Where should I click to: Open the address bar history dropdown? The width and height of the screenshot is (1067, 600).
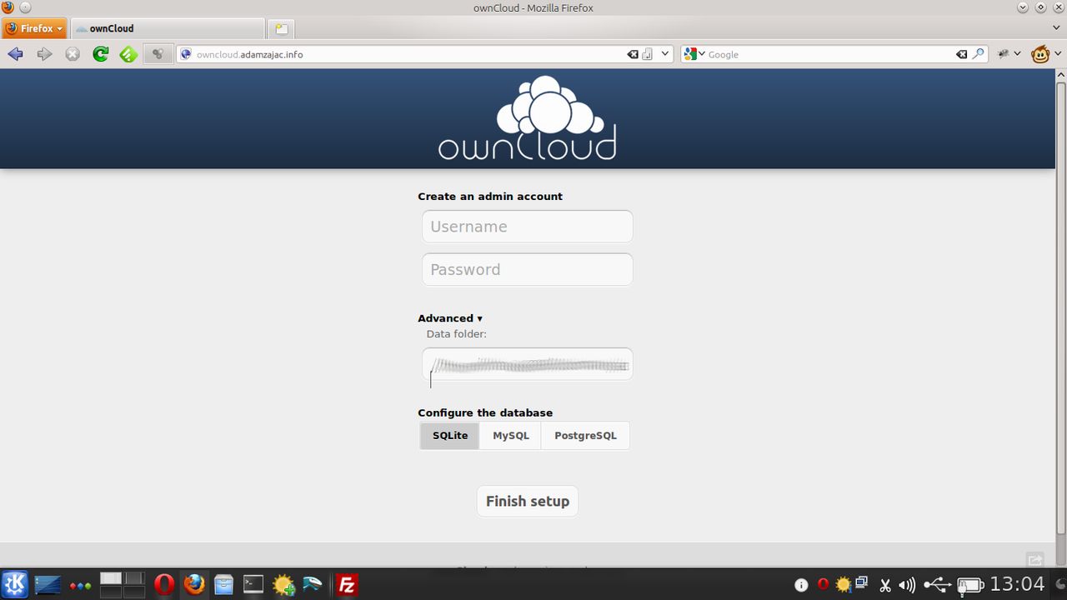click(x=665, y=54)
